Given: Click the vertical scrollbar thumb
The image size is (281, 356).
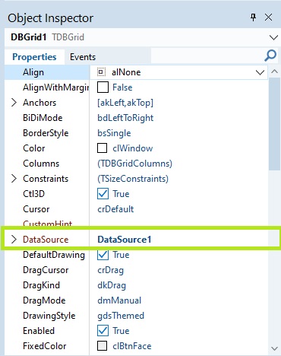Looking at the screenshot, I should (274, 124).
